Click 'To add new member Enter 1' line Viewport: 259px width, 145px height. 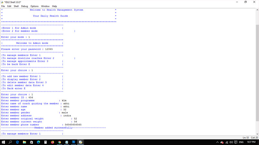point(21,76)
